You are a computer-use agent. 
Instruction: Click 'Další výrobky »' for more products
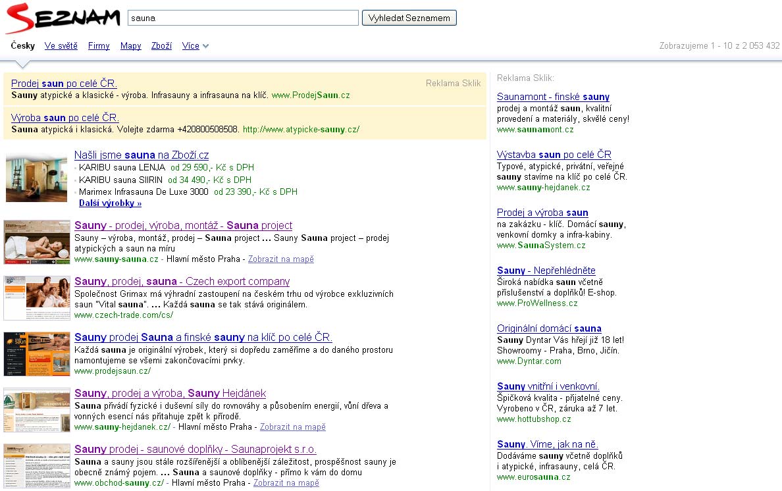[110, 203]
